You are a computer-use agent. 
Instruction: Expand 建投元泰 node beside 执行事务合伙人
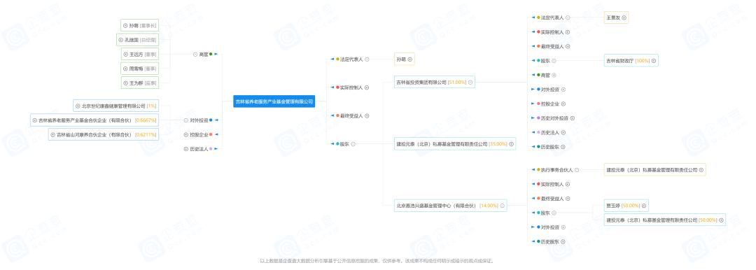tap(701, 170)
